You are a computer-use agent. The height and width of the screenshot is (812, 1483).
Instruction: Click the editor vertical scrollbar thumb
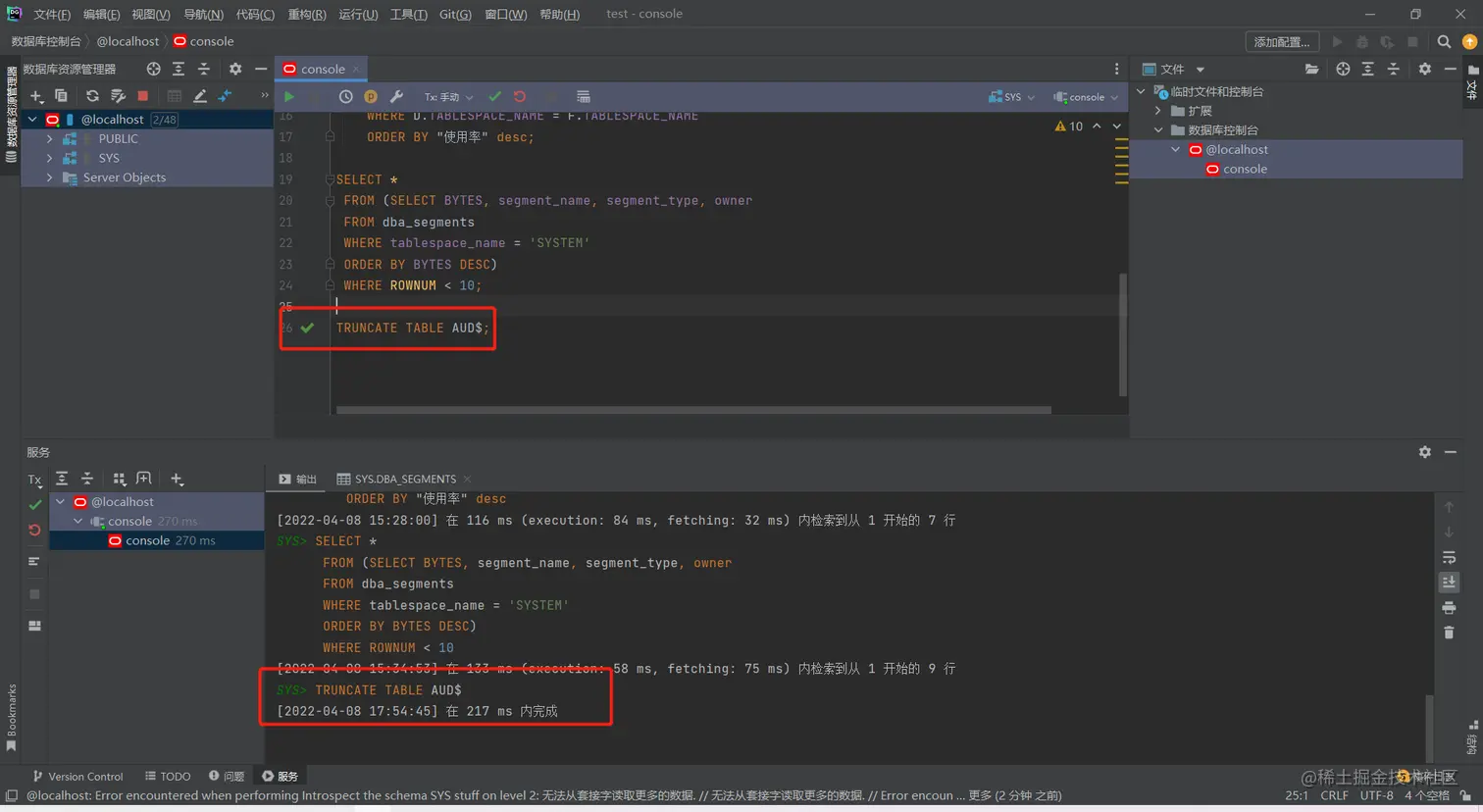pyautogui.click(x=1123, y=334)
